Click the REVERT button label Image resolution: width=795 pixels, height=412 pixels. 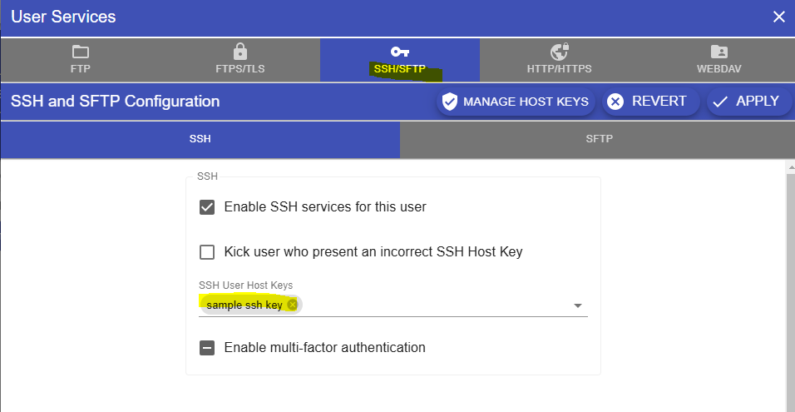659,102
